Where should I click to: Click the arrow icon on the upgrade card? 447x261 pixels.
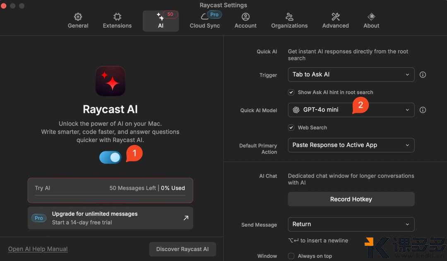click(186, 218)
